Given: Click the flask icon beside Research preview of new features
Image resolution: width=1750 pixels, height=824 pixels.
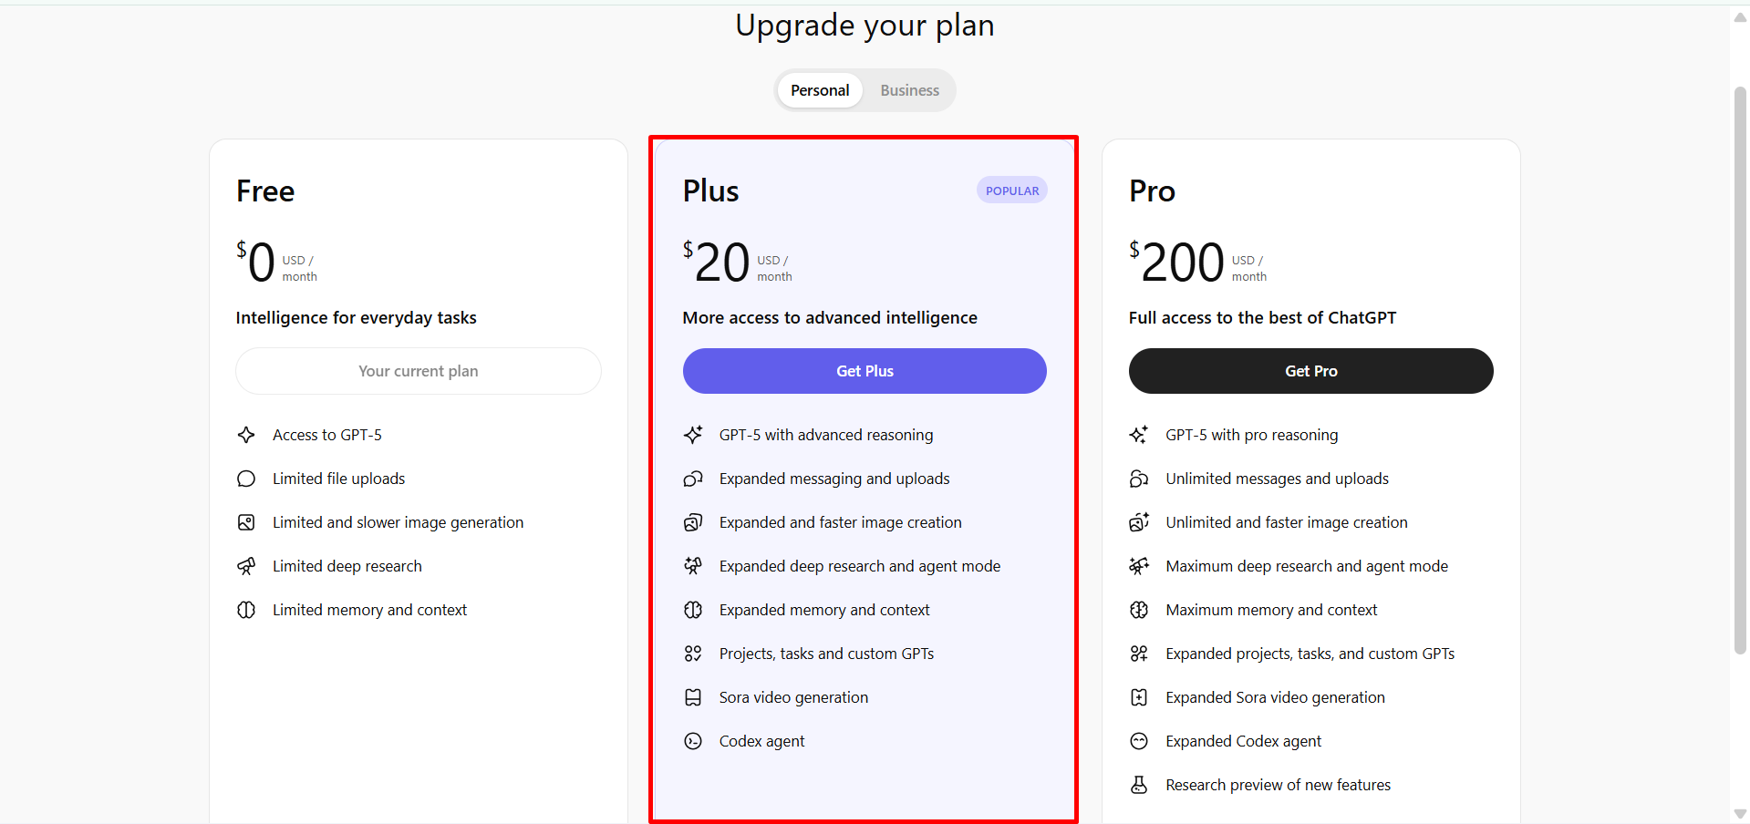Looking at the screenshot, I should [1139, 785].
